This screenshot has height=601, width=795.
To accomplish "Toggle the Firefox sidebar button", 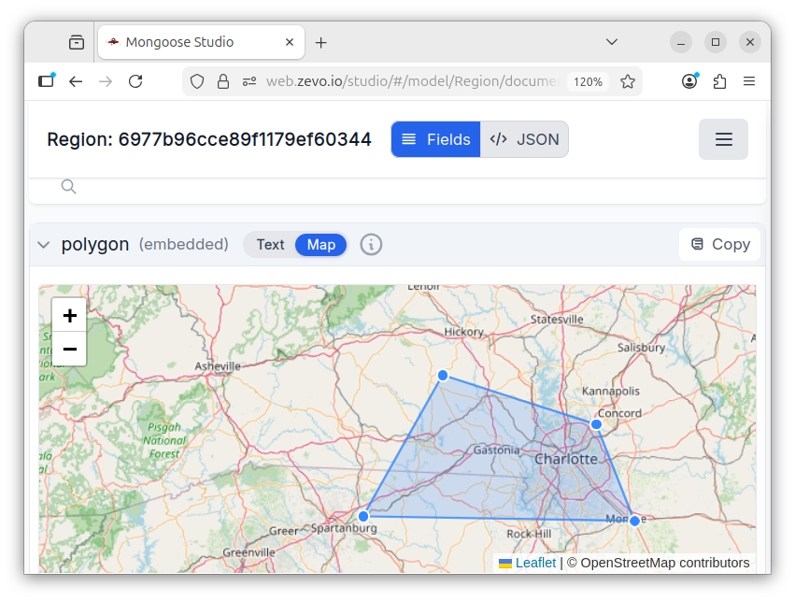I will [46, 81].
